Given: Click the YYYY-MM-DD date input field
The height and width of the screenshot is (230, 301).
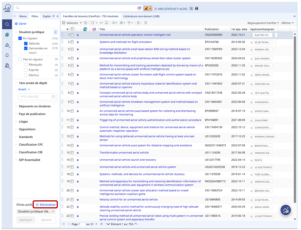Looking at the screenshot, I should tap(35, 97).
